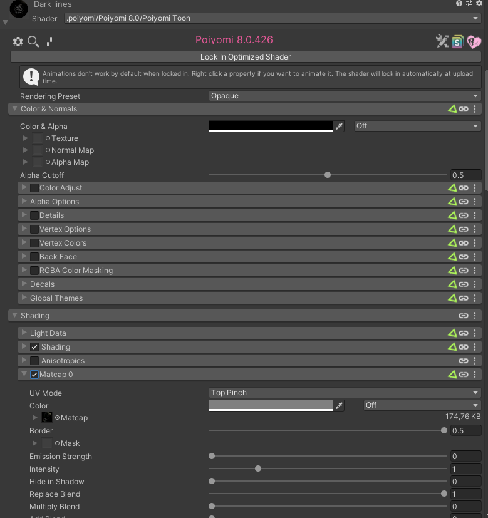Open Anisotropics three-dot menu
The height and width of the screenshot is (518, 488).
point(475,361)
